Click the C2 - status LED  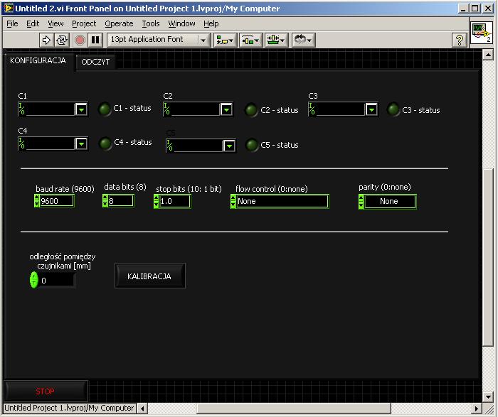(251, 110)
